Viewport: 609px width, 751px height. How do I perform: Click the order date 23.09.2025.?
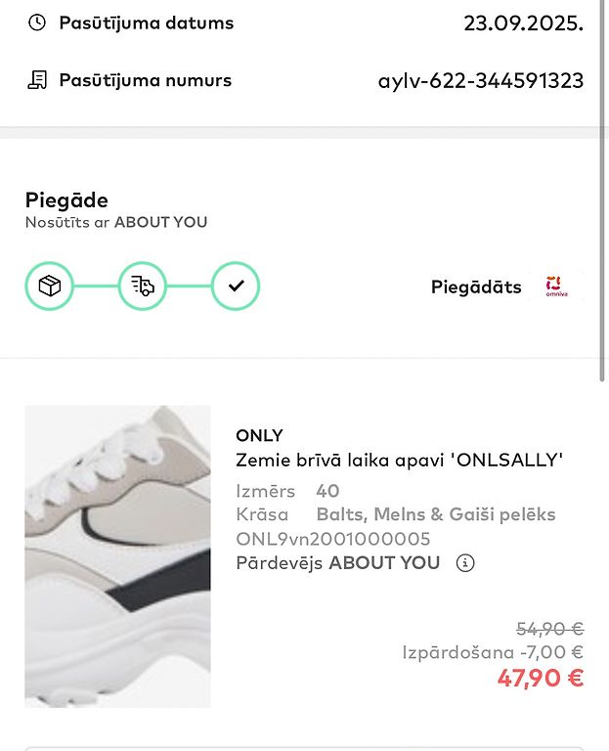(x=523, y=23)
